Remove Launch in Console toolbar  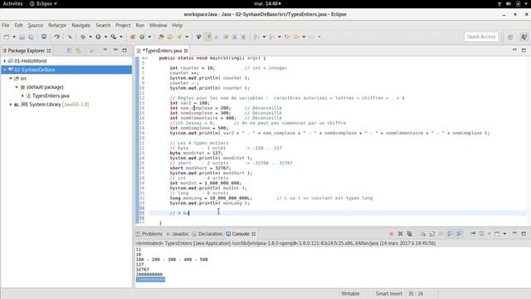[x=401, y=233]
